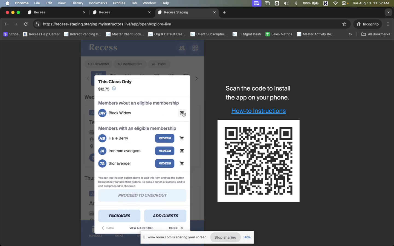Open the tab search dropdown arrow

389,12
